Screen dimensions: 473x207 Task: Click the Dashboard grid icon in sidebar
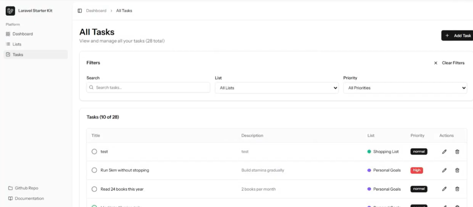(8, 34)
